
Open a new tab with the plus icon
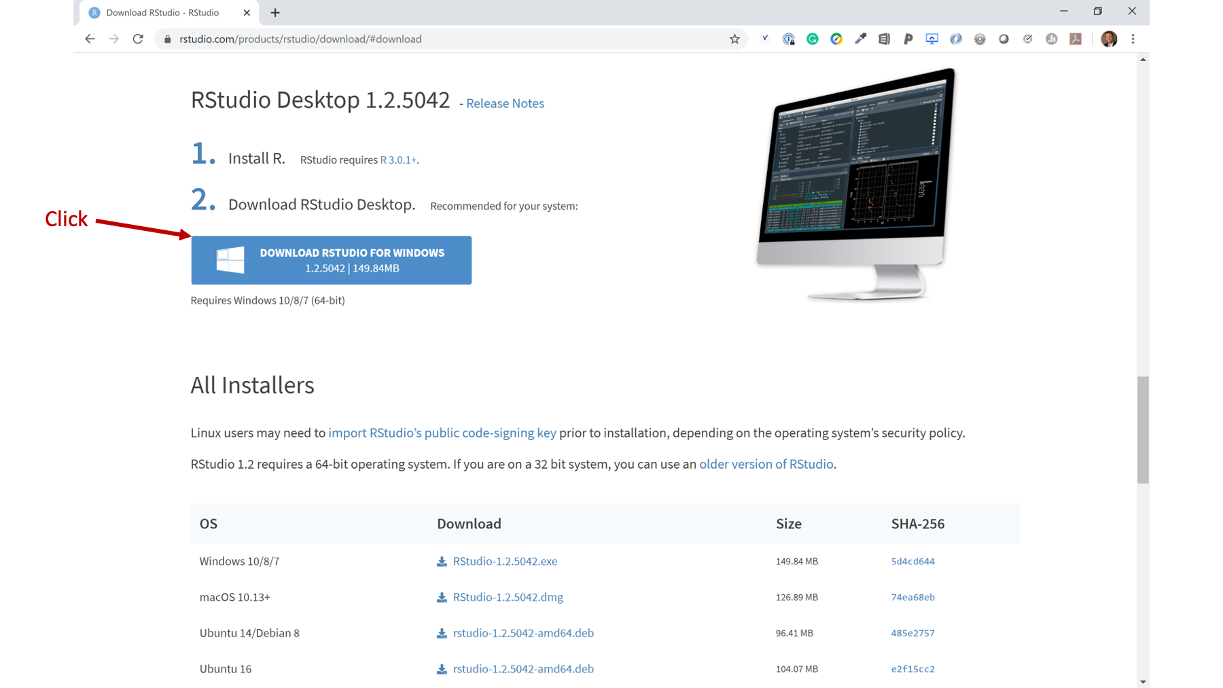click(x=275, y=13)
